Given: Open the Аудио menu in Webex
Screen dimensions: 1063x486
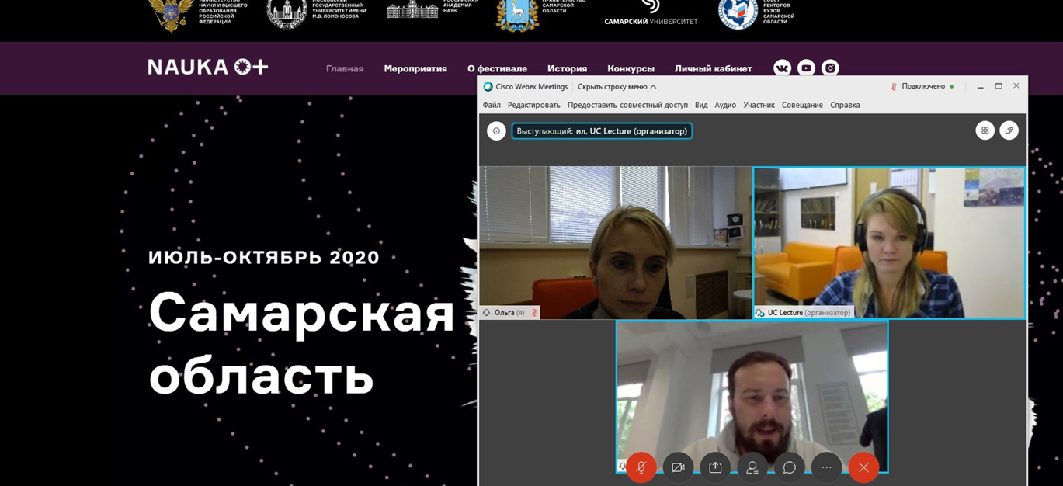Looking at the screenshot, I should [725, 105].
